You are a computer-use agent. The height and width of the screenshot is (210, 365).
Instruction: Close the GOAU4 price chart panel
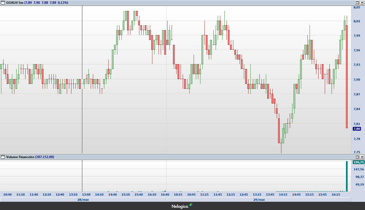362,2
